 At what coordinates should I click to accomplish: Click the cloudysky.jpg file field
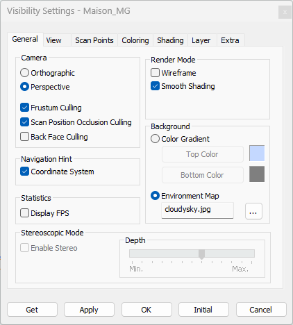pyautogui.click(x=197, y=210)
